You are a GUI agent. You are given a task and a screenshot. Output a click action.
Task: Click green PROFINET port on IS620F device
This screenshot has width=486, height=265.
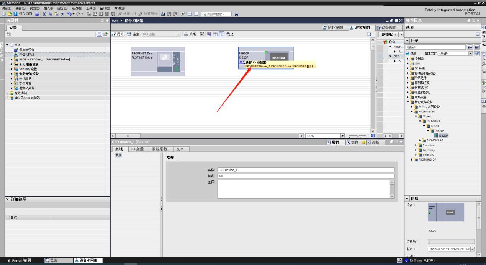266,52
